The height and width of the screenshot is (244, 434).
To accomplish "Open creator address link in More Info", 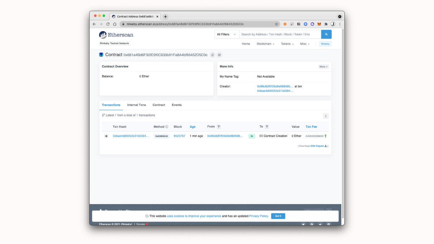I will click(275, 86).
